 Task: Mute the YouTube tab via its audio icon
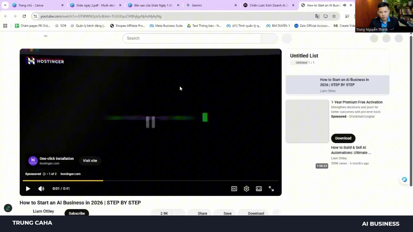coord(344,5)
